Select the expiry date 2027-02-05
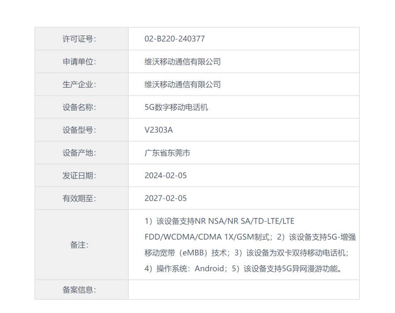This screenshot has width=395, height=313. click(165, 198)
